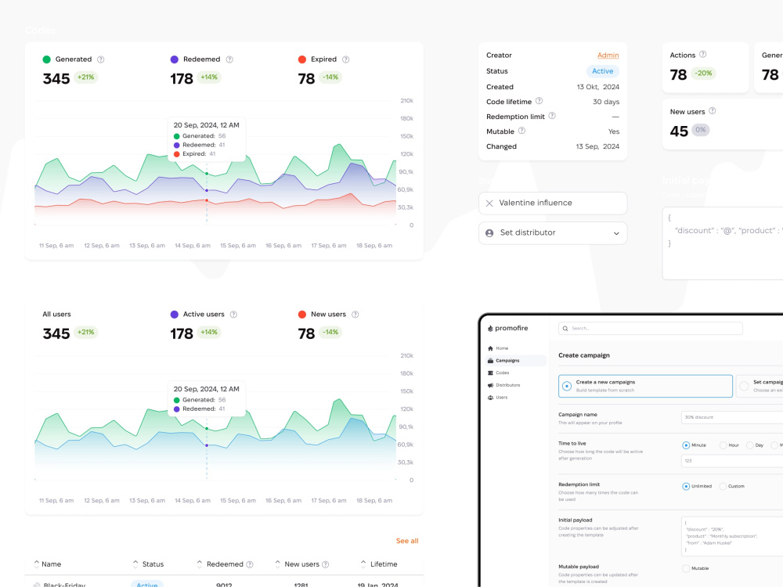Click See all above the table
The image size is (783, 587).
click(x=407, y=541)
